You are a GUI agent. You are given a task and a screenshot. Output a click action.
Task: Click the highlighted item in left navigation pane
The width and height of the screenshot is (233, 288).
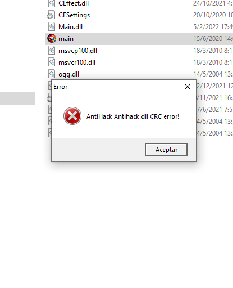(17, 98)
